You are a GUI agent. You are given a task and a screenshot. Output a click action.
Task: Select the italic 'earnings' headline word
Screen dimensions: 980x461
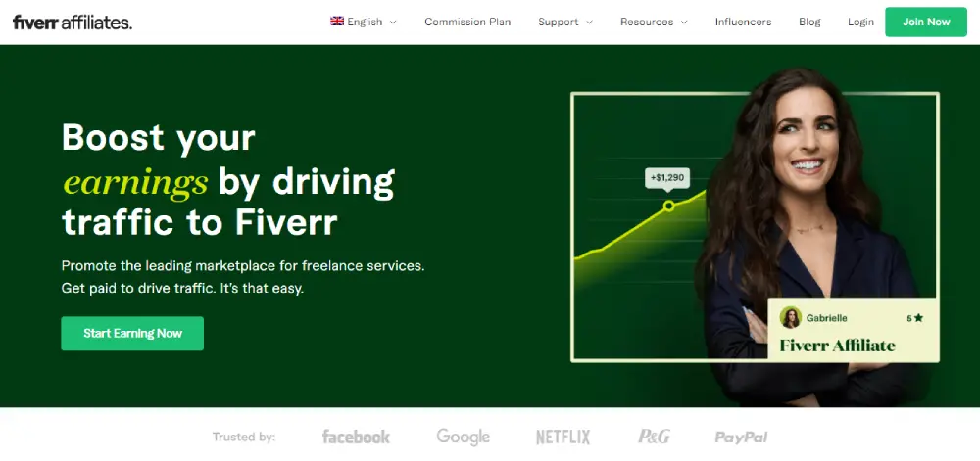click(135, 182)
